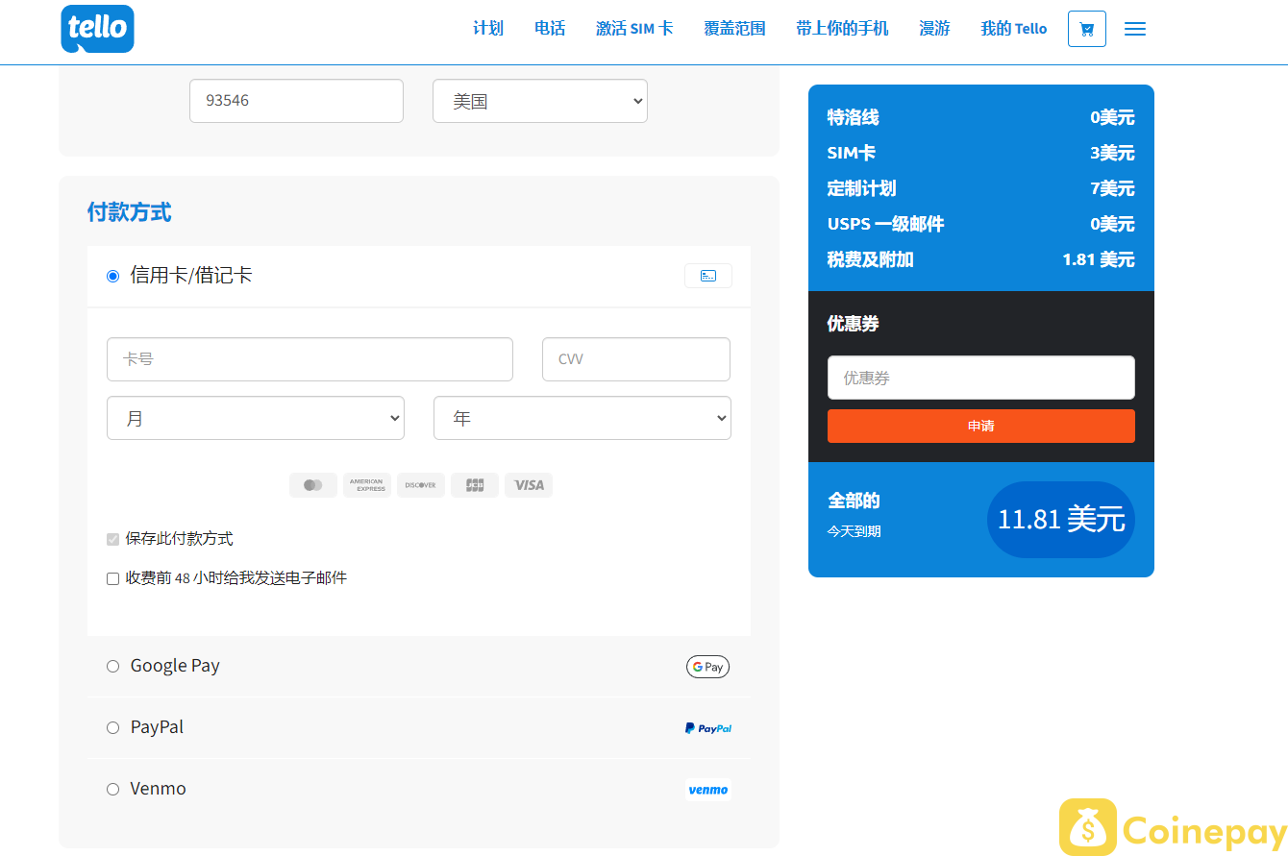
Task: Focus the 优惠券 coupon field
Action: click(981, 378)
